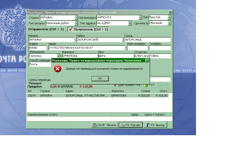Click the Имя field ВЕРА
The width and height of the screenshot is (252, 158).
coord(116,56)
